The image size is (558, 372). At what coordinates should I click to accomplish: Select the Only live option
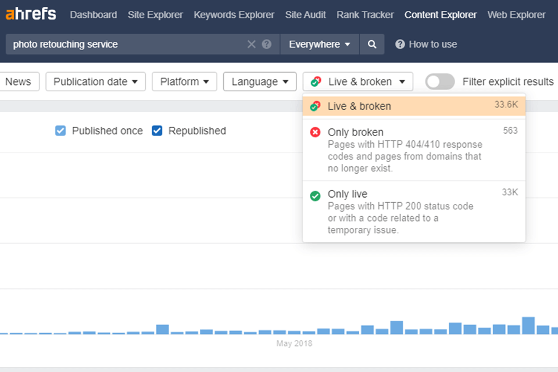point(414,212)
